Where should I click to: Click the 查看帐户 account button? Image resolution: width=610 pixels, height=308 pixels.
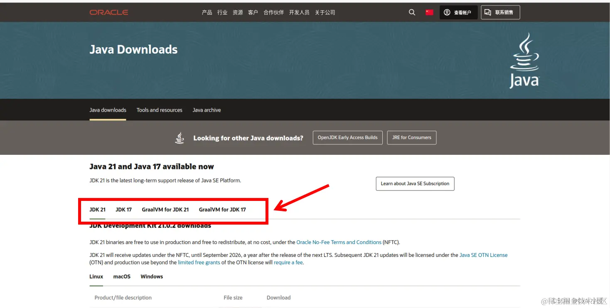click(458, 12)
